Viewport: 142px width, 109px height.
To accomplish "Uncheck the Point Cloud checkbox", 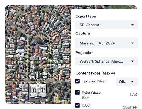I will click(x=78, y=93).
